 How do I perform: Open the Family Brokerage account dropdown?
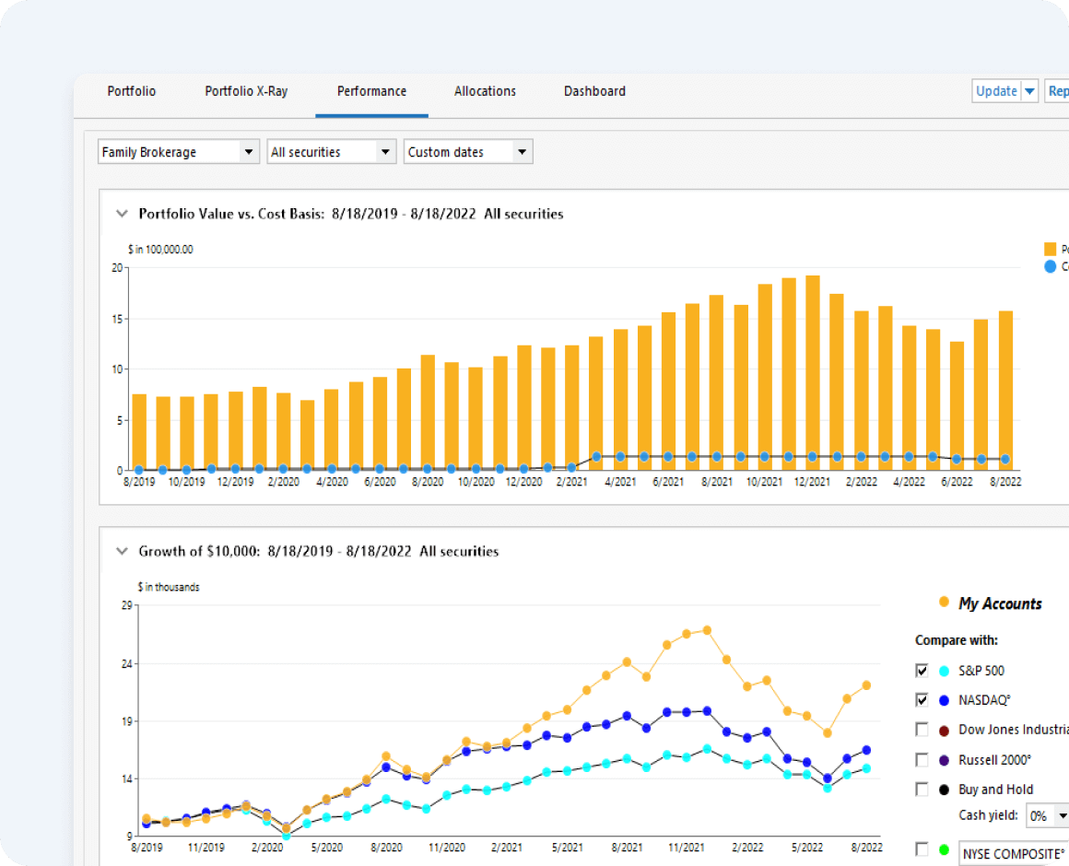249,151
